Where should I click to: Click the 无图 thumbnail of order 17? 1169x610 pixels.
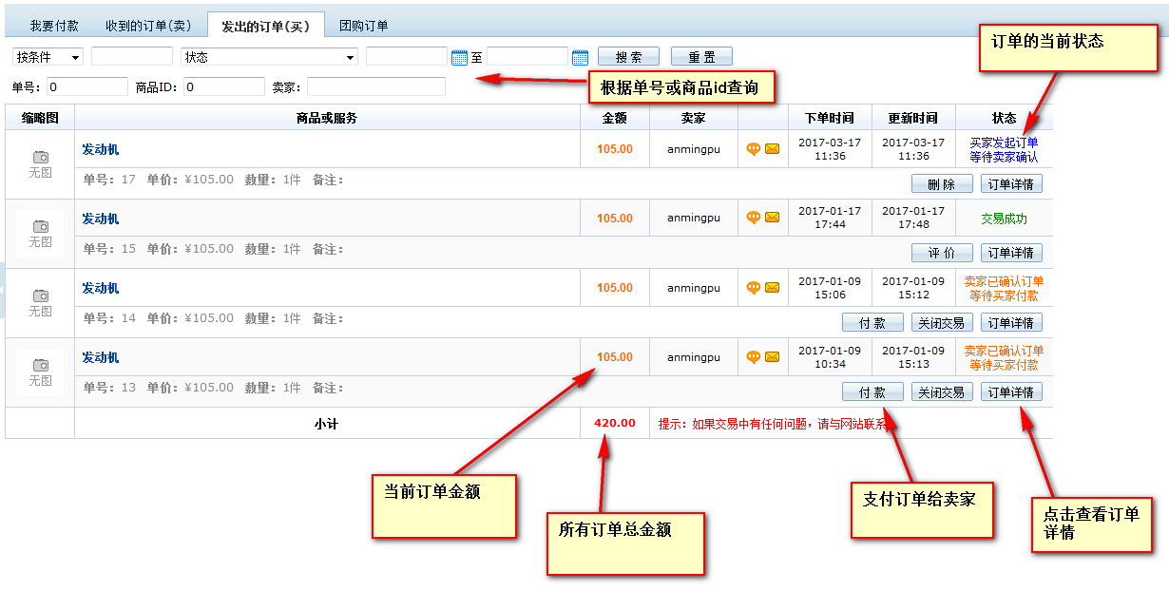pyautogui.click(x=40, y=163)
